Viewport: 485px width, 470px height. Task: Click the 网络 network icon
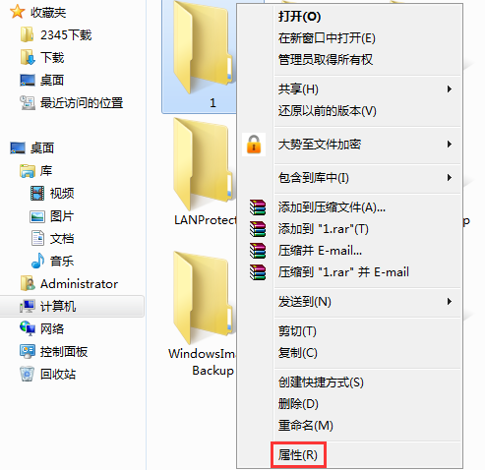pyautogui.click(x=27, y=328)
